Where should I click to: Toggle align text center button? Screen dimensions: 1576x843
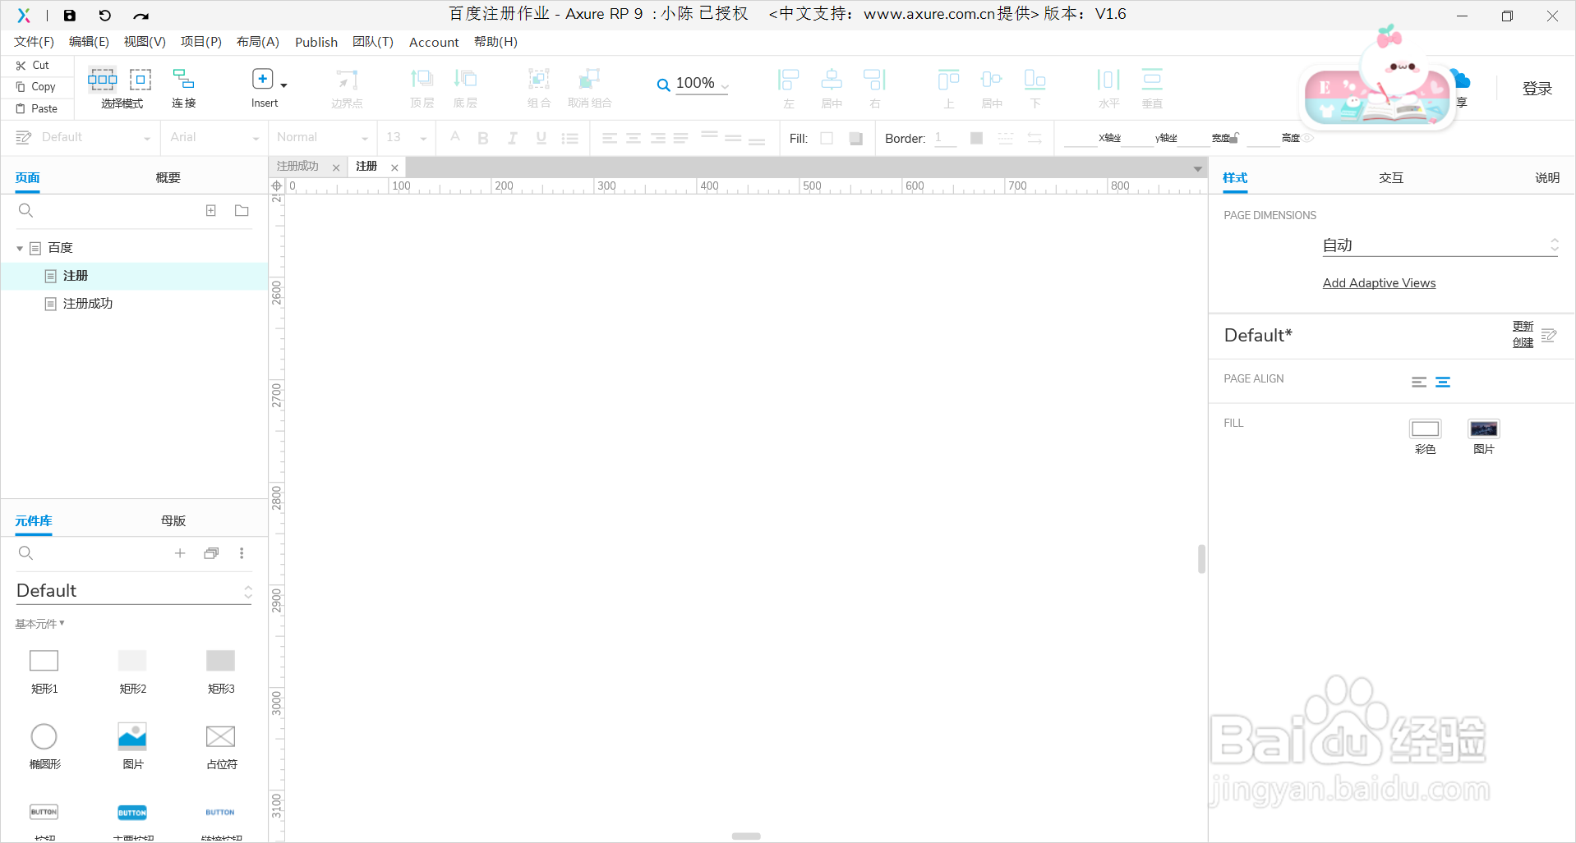point(634,138)
